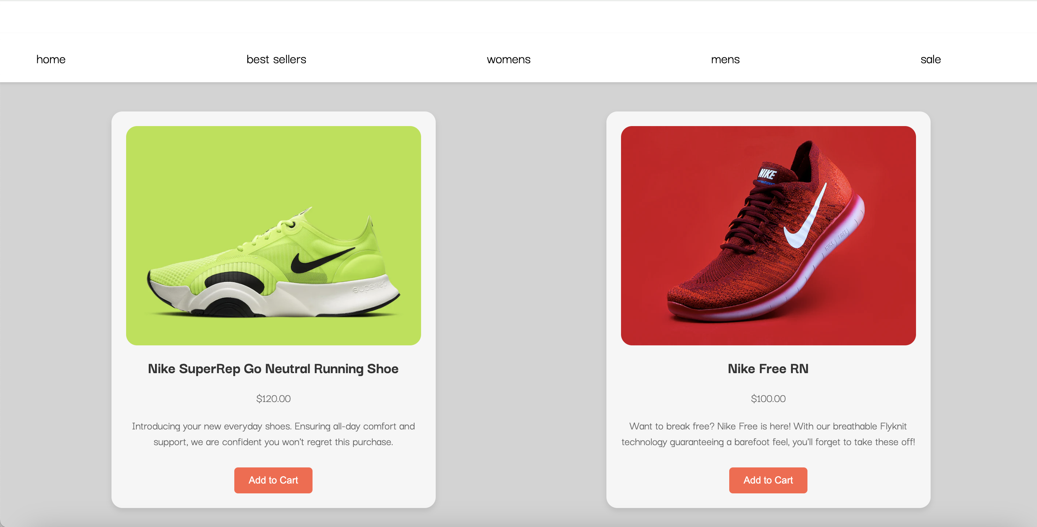Screen dimensions: 1037x527
Task: Click the Nike Free RN description text
Action: 768,433
